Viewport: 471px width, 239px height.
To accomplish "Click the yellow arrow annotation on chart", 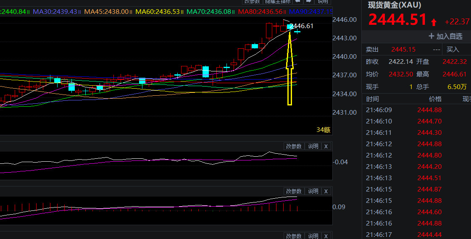I will [289, 67].
